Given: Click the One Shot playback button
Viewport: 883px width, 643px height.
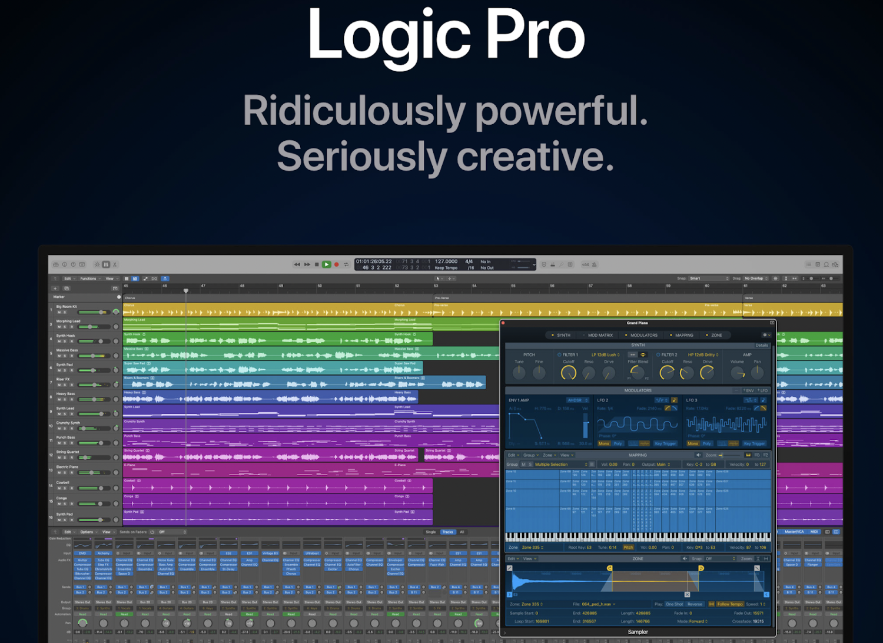Looking at the screenshot, I should [x=674, y=604].
